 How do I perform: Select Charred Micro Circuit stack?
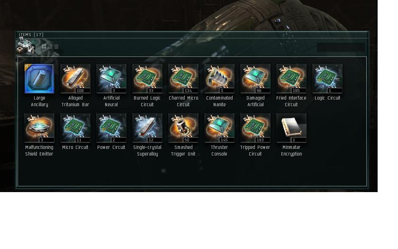[183, 79]
